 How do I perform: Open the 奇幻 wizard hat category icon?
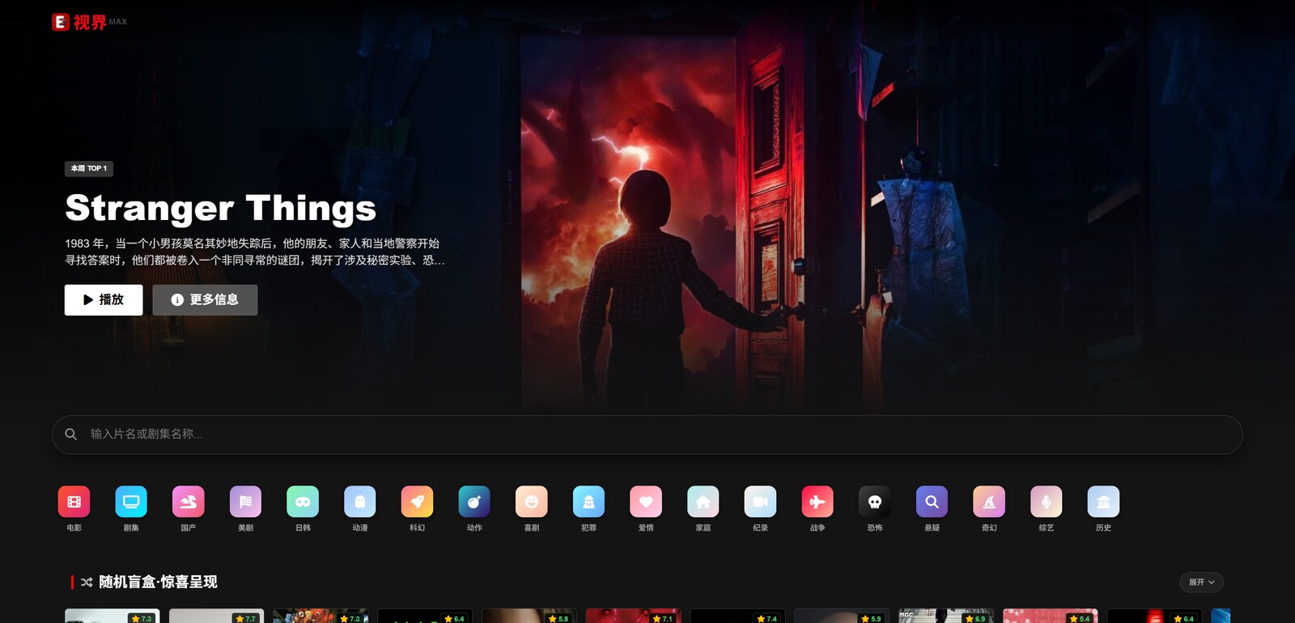click(989, 502)
